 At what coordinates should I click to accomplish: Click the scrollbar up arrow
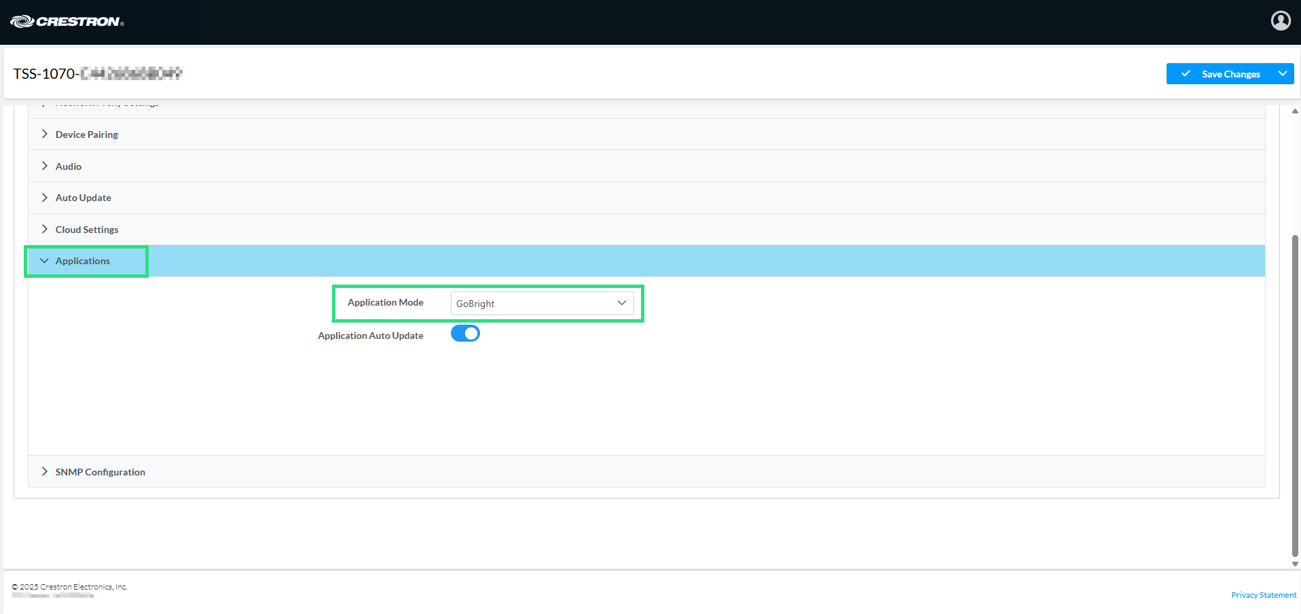tap(1295, 111)
